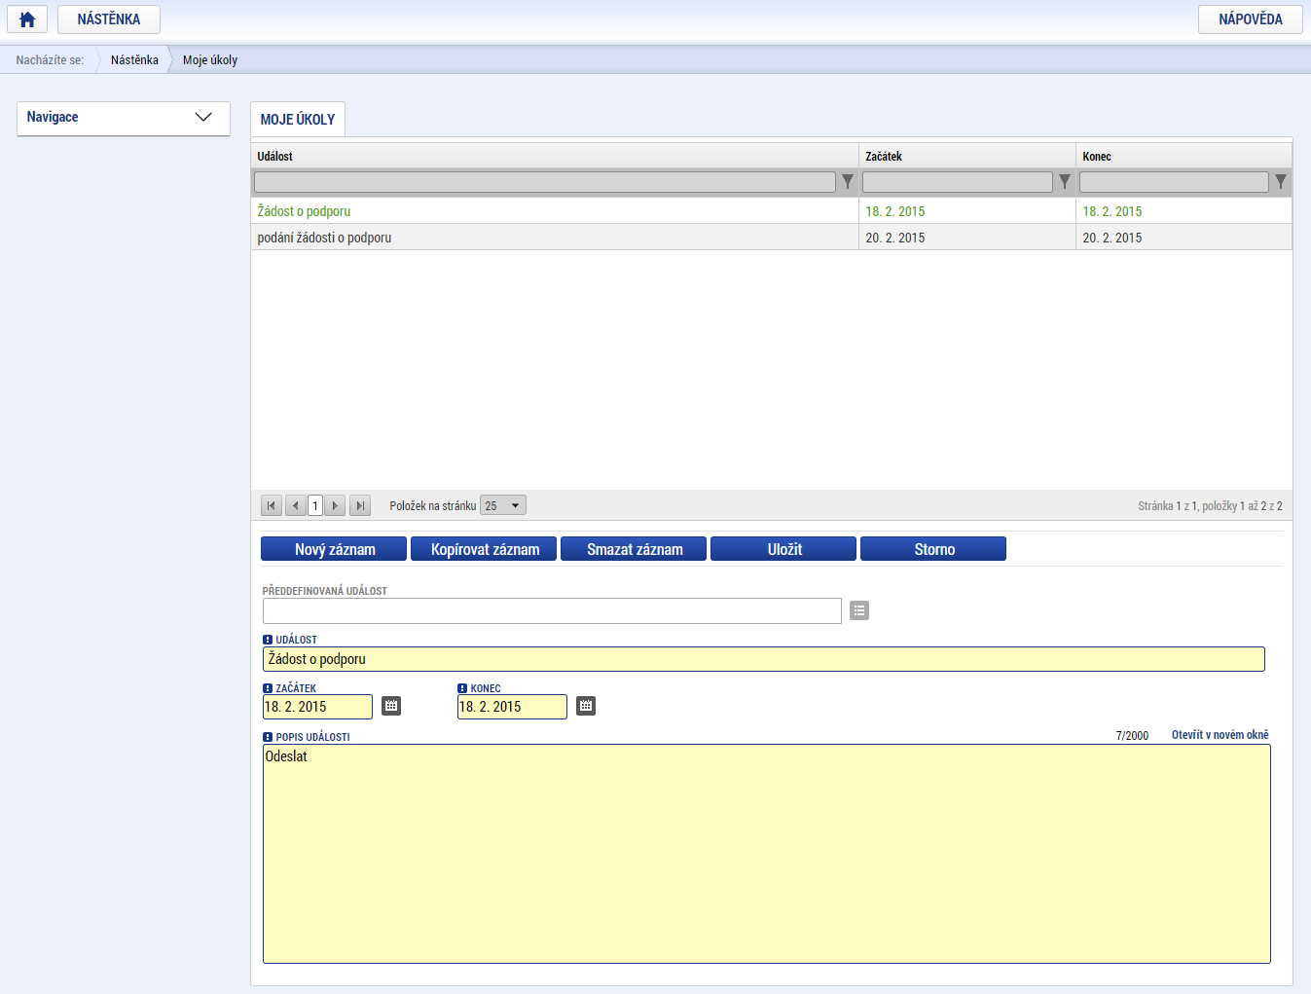Click into the Popis události text area
This screenshot has height=994, width=1311.
[x=767, y=854]
